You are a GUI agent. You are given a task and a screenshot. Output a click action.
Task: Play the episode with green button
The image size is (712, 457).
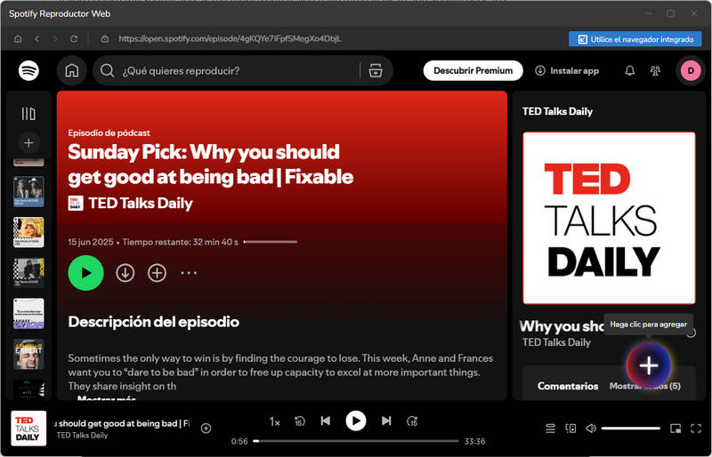[85, 273]
